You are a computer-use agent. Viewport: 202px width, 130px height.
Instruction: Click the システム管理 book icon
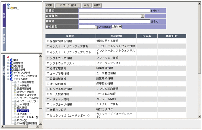(x=11, y=79)
